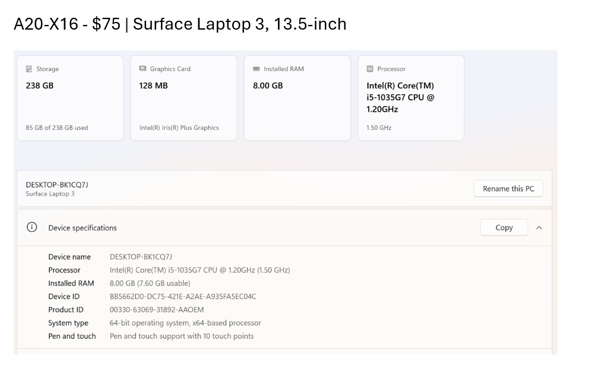Collapse the Device specifications section

539,228
